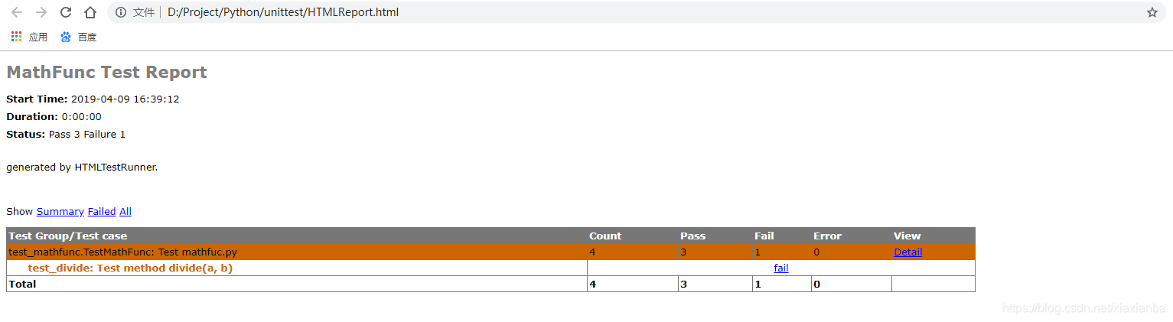Select Pass value 3 in Total row

point(683,284)
